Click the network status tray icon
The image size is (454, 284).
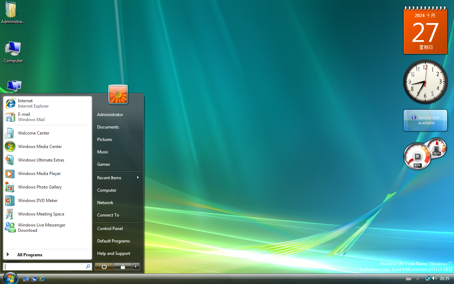point(428,278)
